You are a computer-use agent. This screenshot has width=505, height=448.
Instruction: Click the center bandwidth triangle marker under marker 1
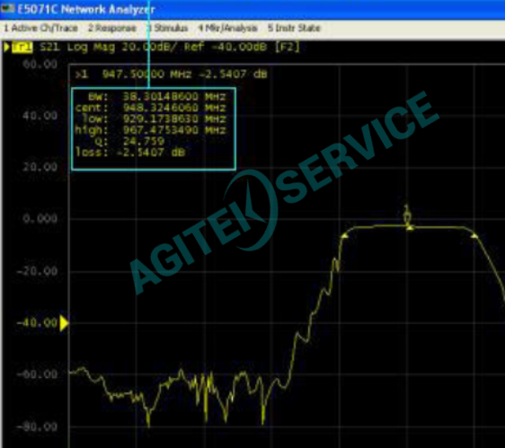click(x=410, y=228)
